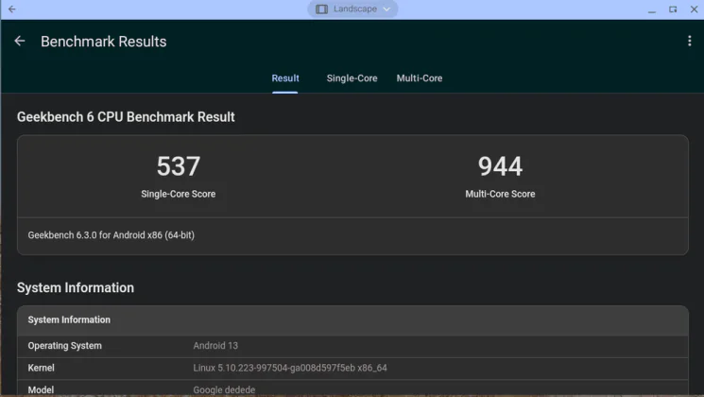
Task: Tap the back arrow beside Benchmark Results
Action: [x=20, y=42]
